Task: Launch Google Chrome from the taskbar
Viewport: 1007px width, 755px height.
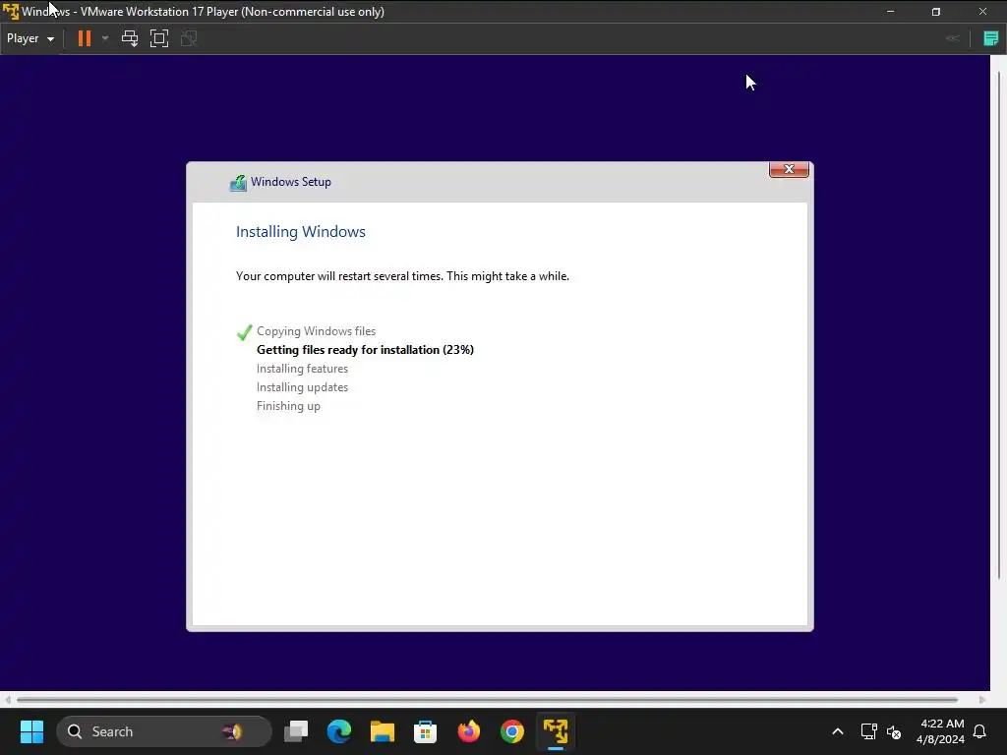Action: [511, 731]
